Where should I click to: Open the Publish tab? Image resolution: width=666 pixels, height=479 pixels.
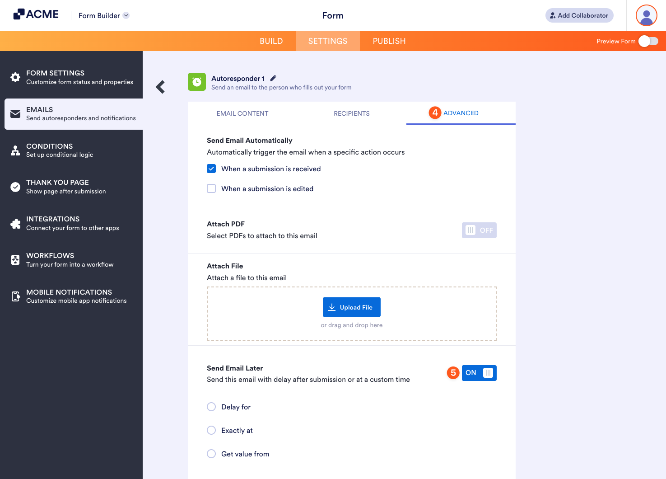389,41
